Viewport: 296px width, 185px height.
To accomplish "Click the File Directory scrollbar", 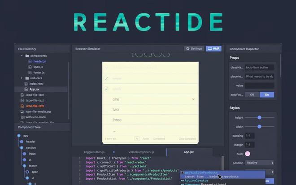I will tap(68, 90).
